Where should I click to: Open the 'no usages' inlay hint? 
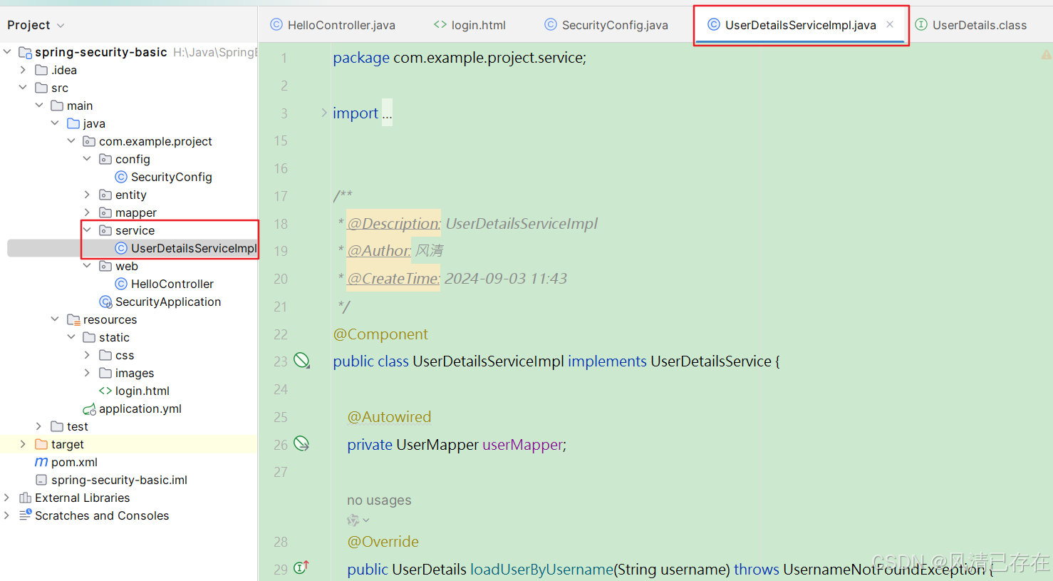tap(379, 500)
